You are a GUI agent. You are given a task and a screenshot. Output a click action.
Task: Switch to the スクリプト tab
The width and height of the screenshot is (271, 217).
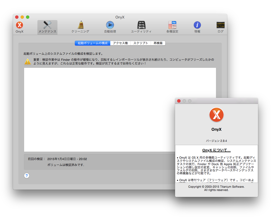tap(141, 43)
